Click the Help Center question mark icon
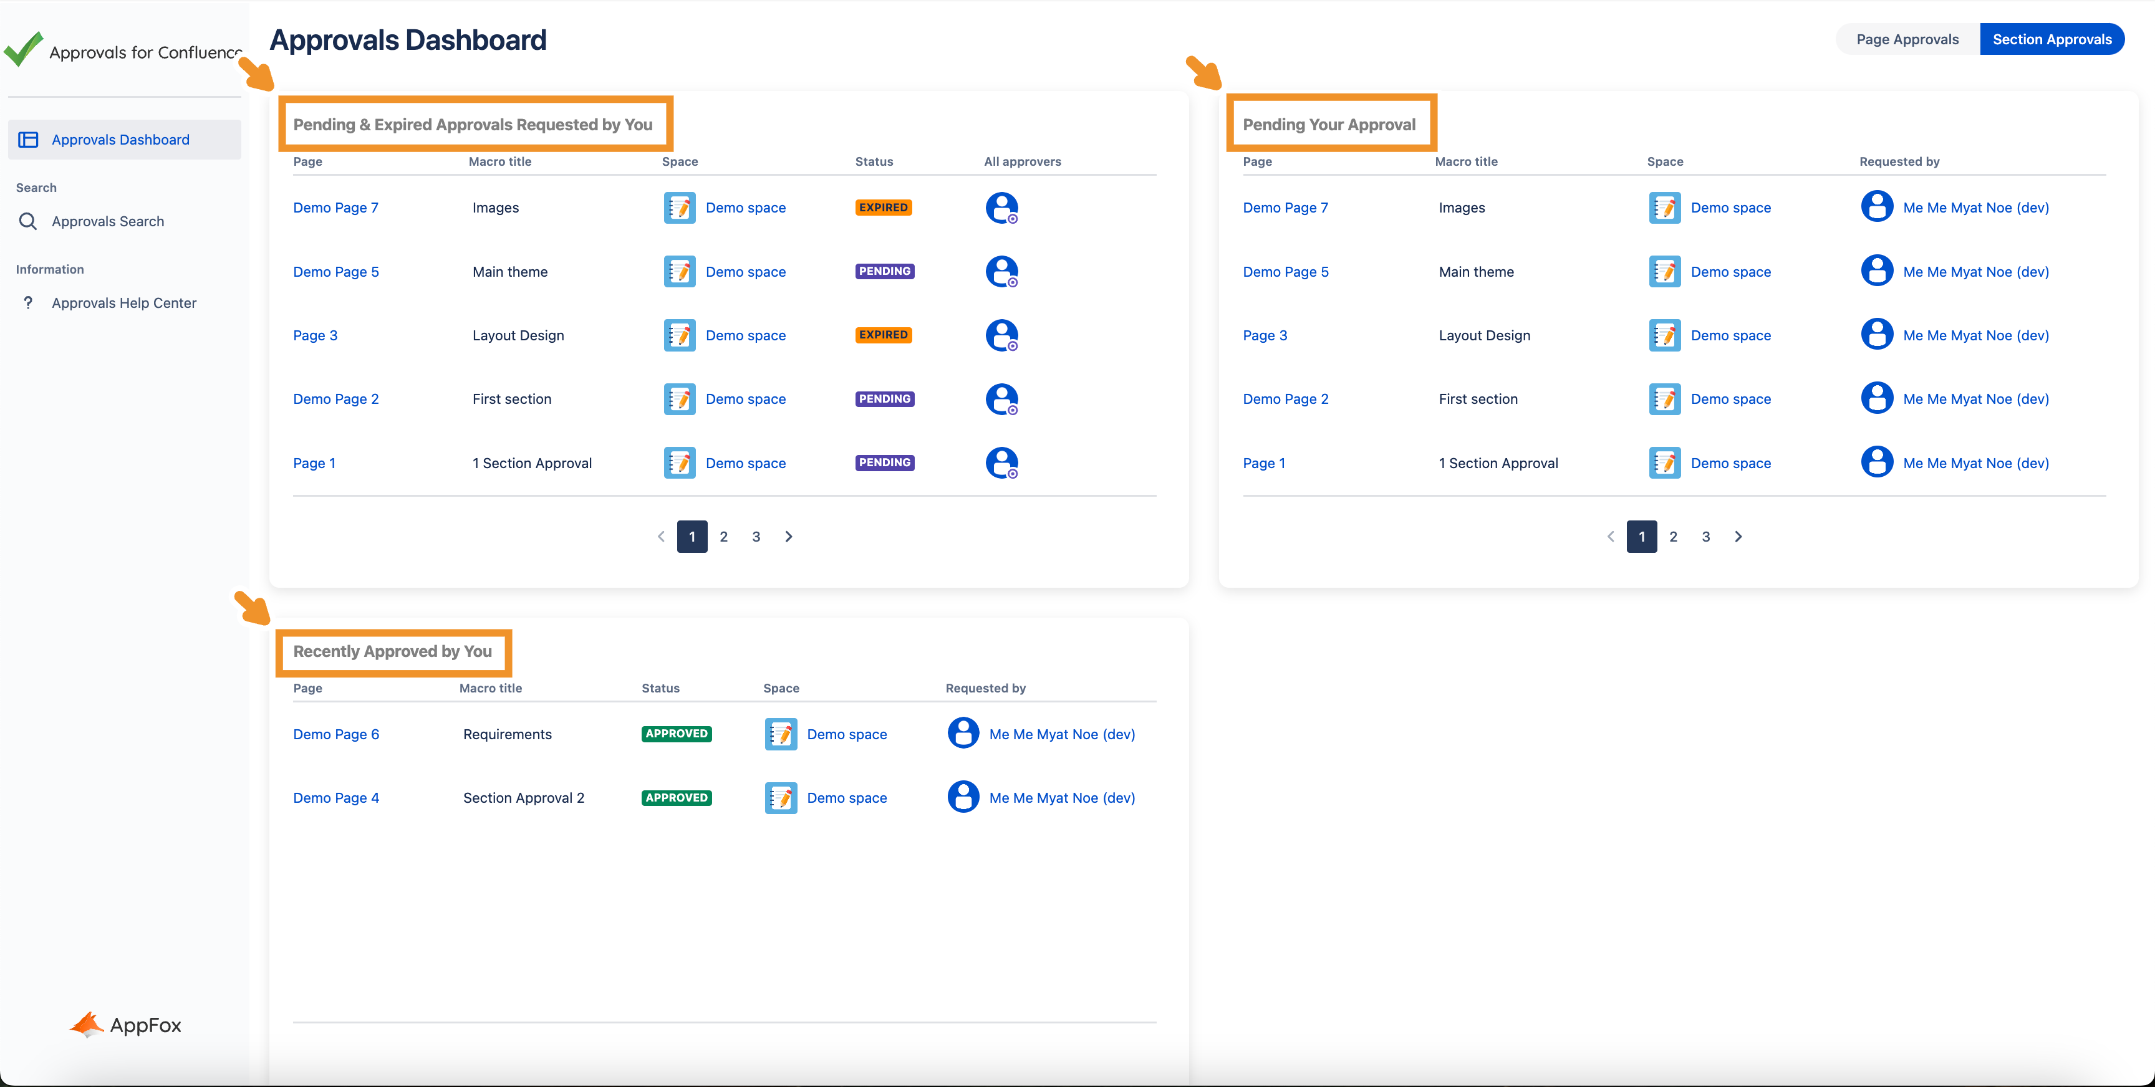 click(x=29, y=303)
